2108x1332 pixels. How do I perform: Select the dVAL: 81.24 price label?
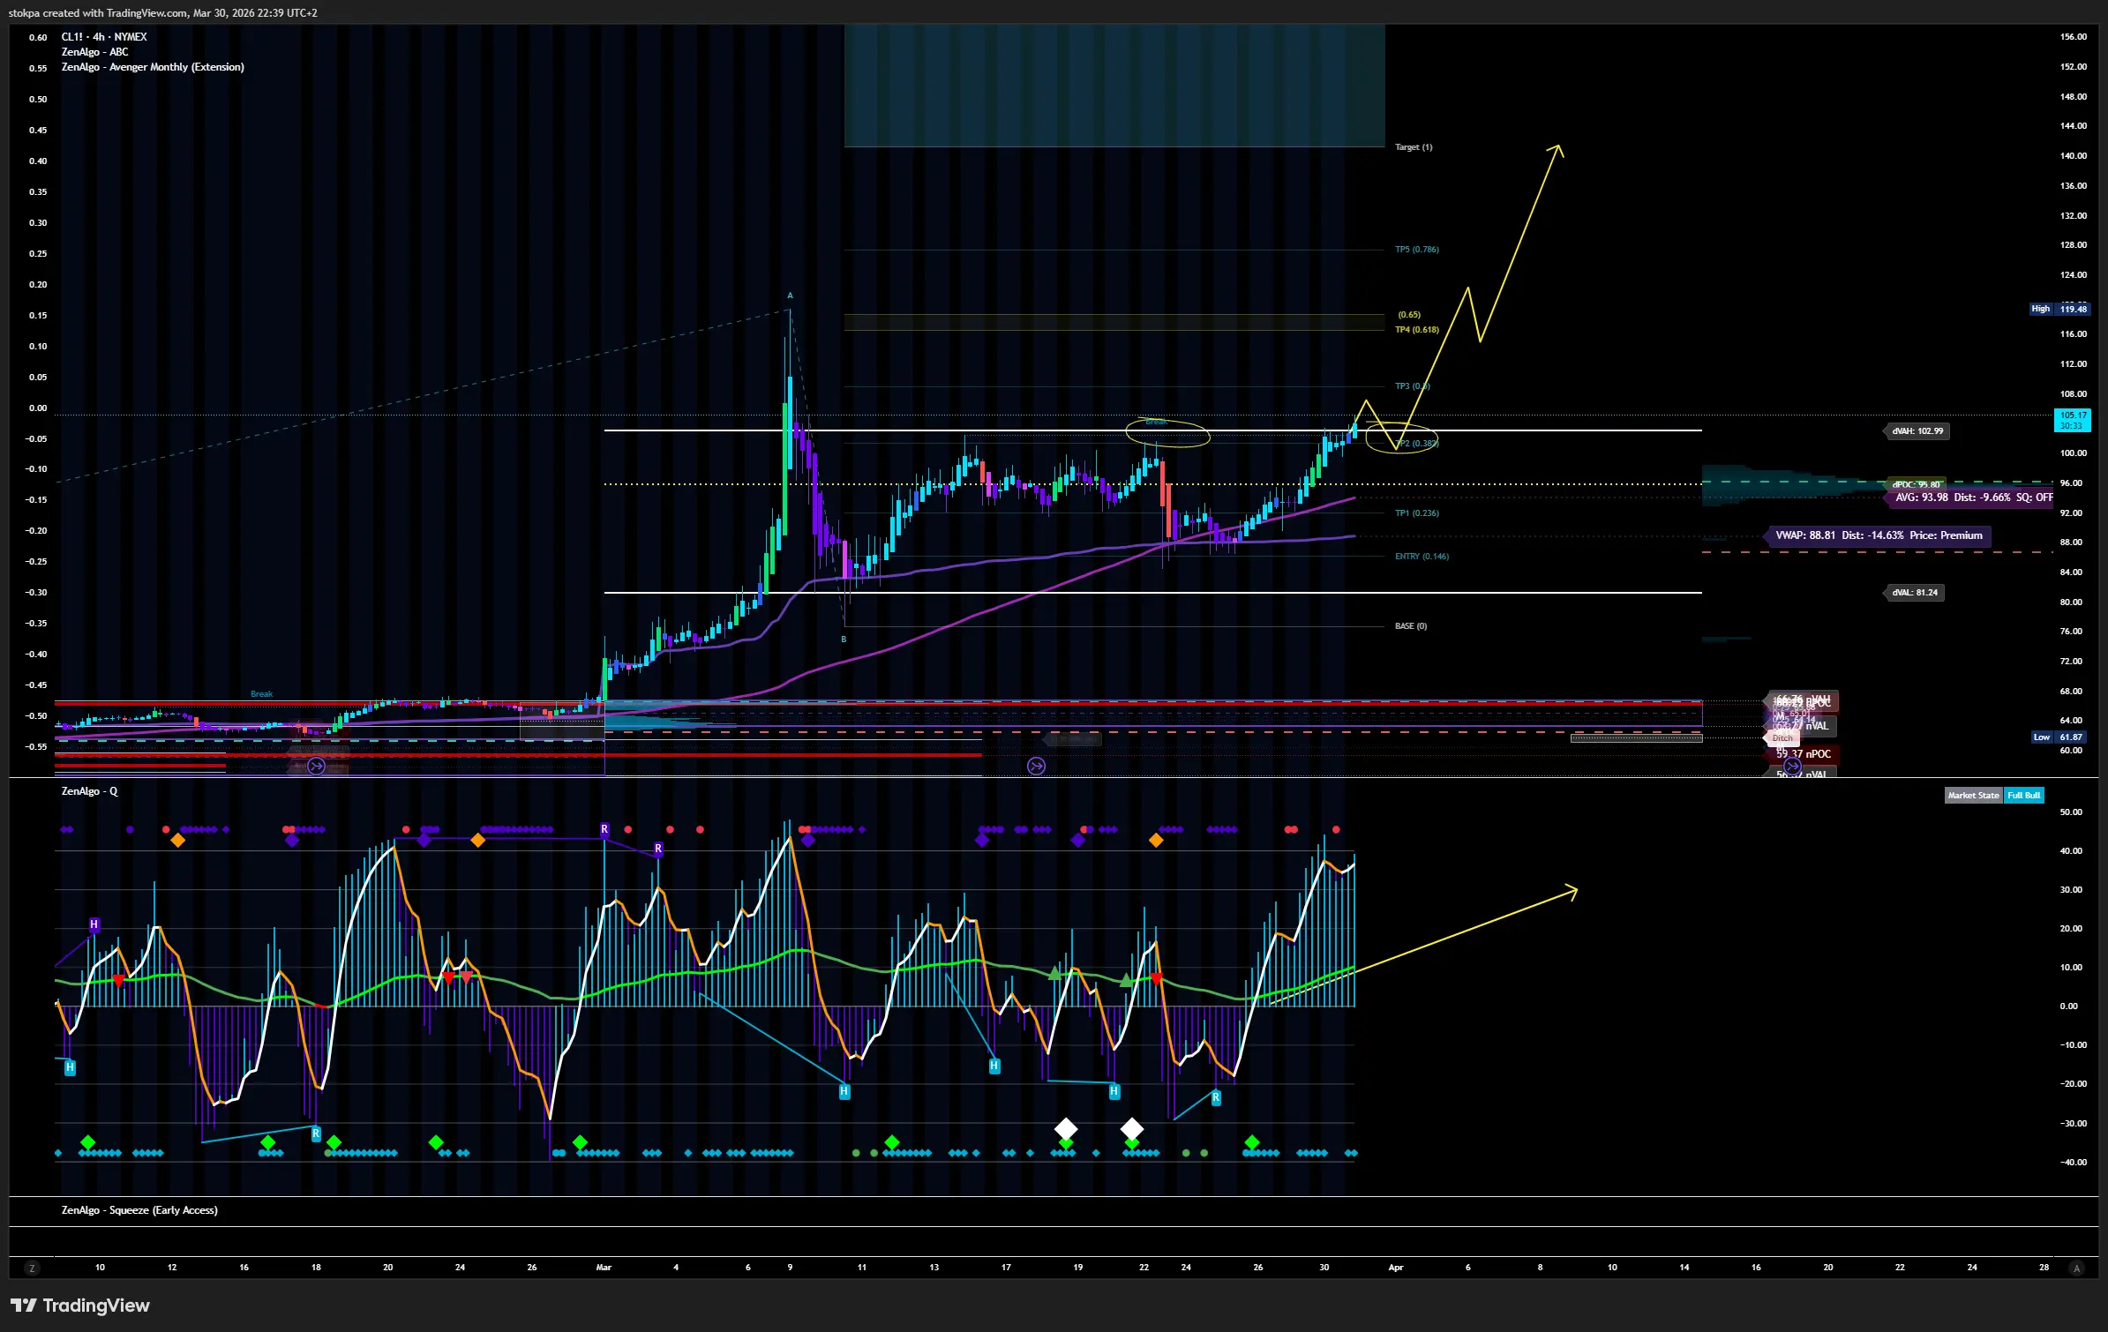(1914, 593)
